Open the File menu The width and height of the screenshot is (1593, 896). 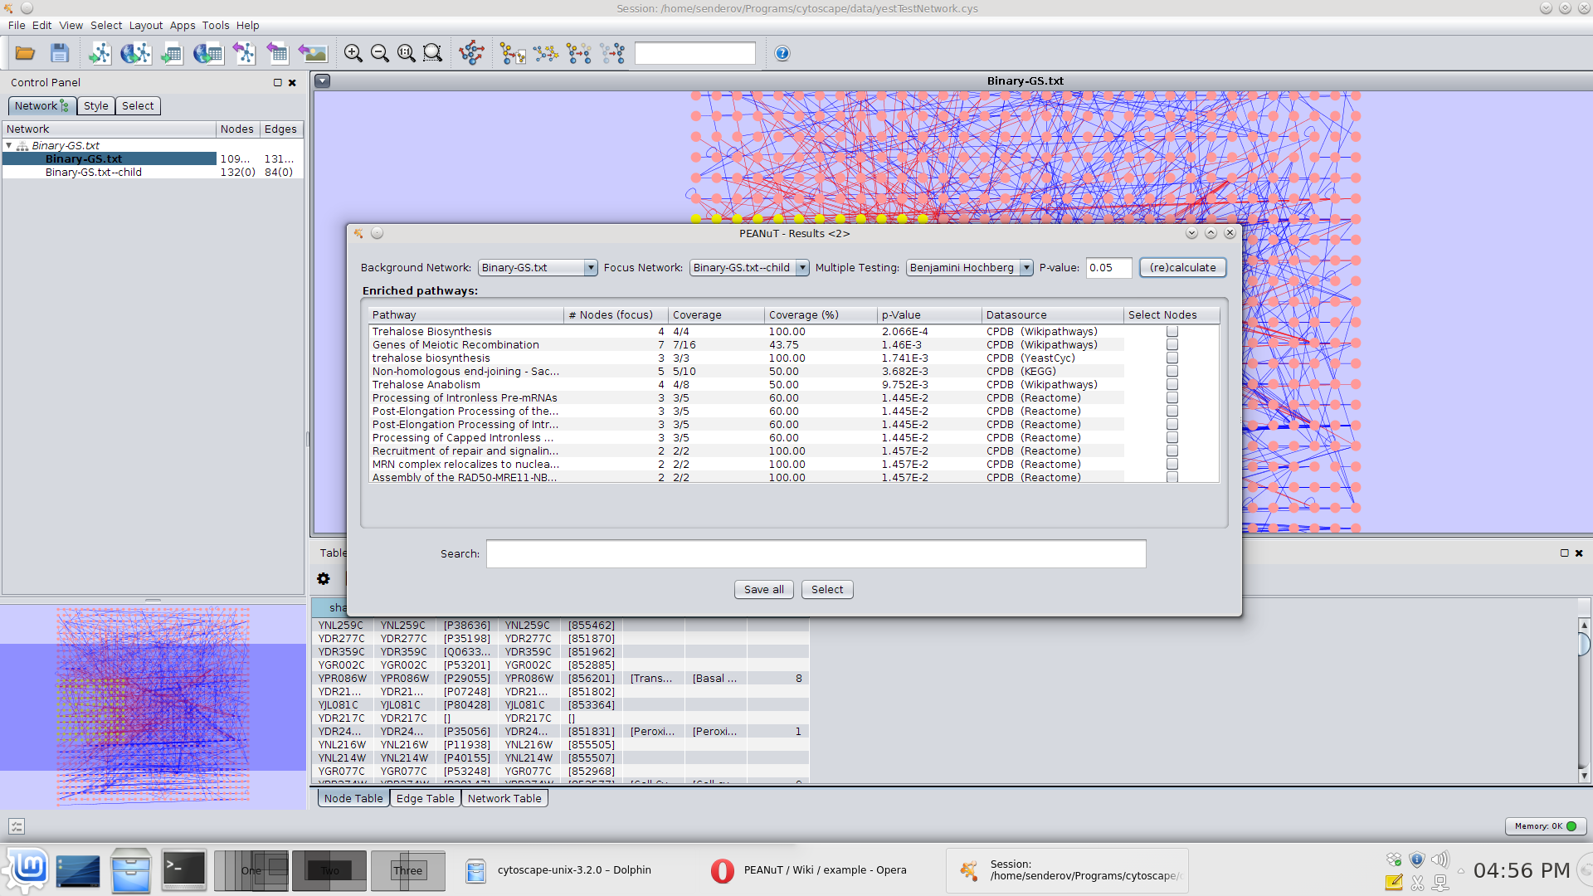[17, 25]
